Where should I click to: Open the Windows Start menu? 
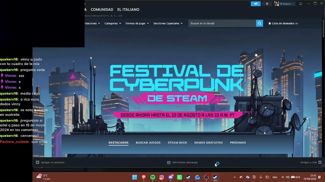pyautogui.click(x=135, y=177)
